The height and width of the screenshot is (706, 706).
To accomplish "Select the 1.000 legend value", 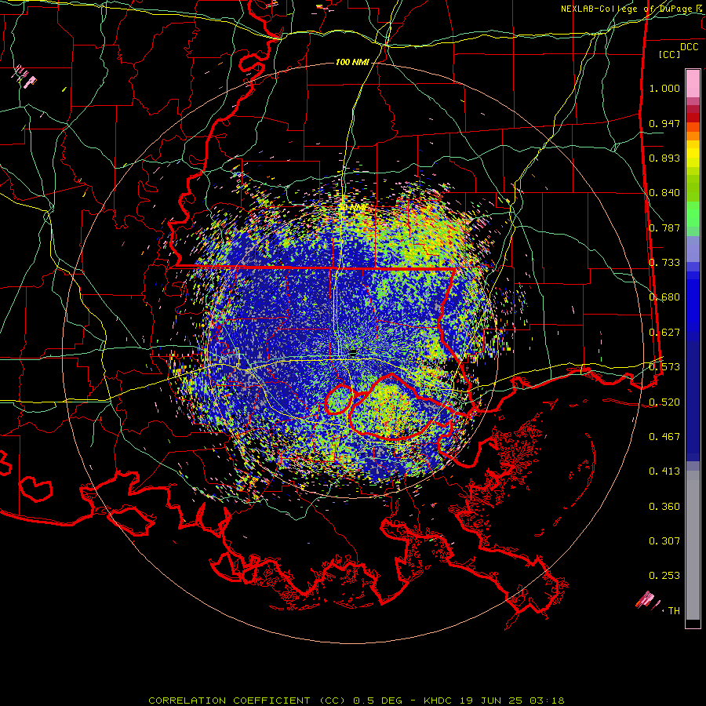I will pyautogui.click(x=664, y=88).
